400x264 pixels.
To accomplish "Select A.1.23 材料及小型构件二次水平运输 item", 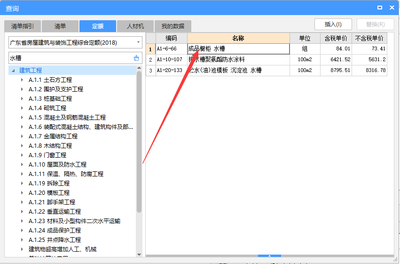I will (74, 221).
